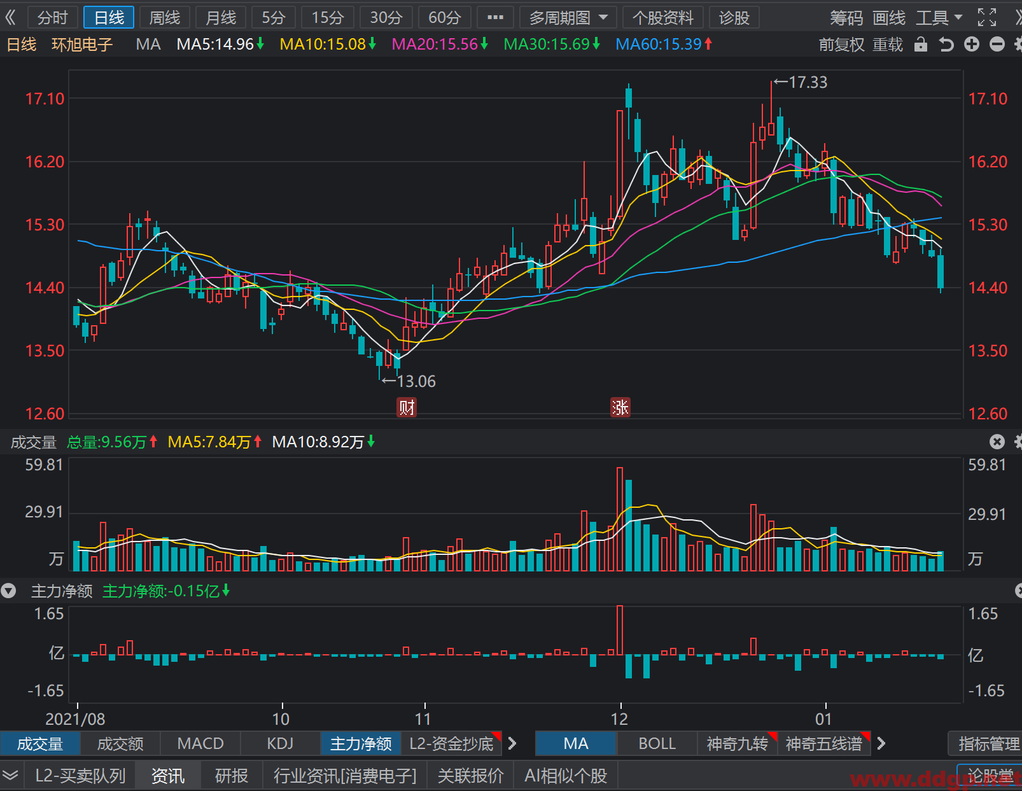Open 诊股 stock diagnosis
This screenshot has width=1022, height=791.
pyautogui.click(x=734, y=17)
